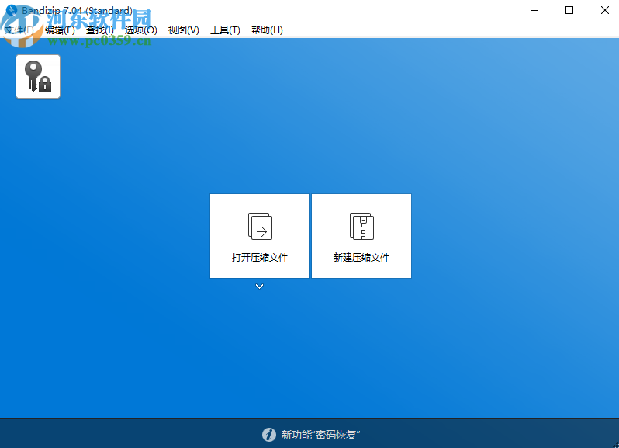
Task: Expand the recent files chevron below tiles
Action: point(259,287)
